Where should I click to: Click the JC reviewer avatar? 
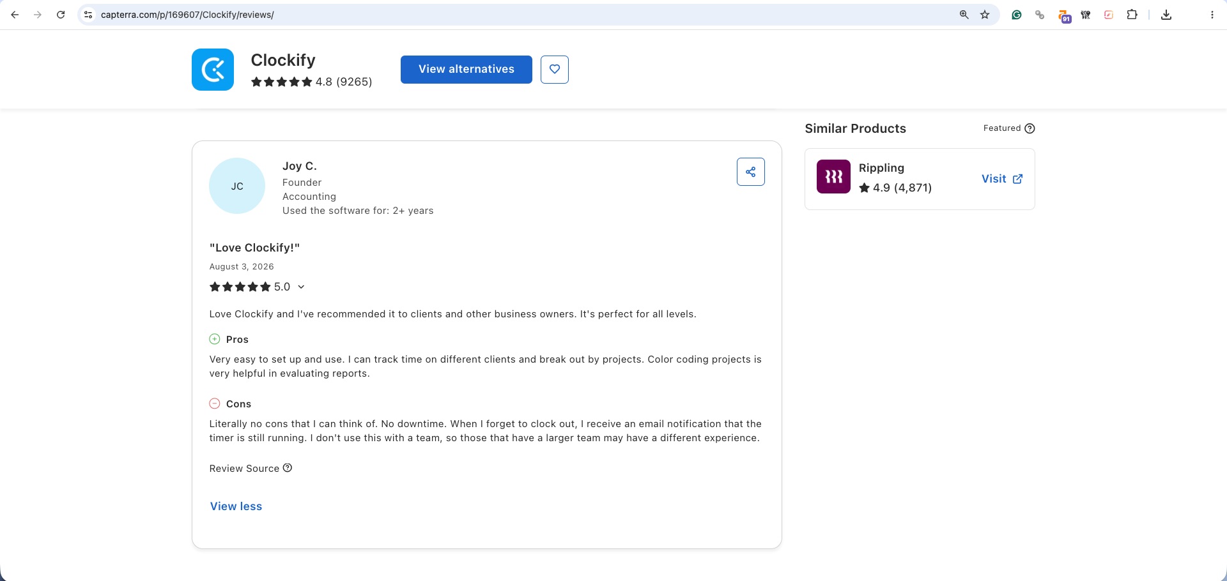pyautogui.click(x=237, y=186)
